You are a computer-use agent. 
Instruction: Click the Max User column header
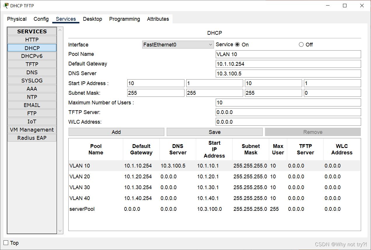click(x=278, y=149)
